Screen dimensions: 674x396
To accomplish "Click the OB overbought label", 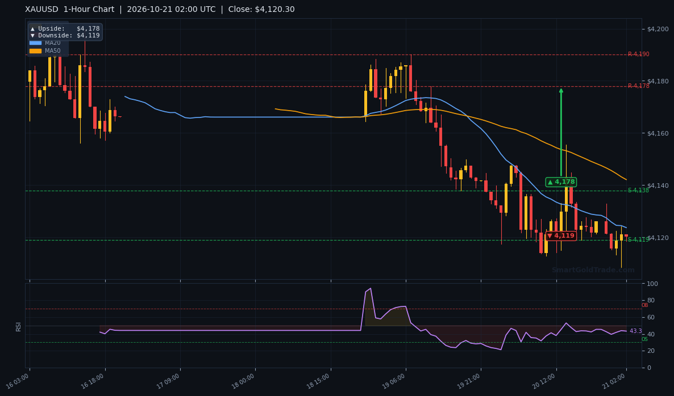I will (x=645, y=305).
